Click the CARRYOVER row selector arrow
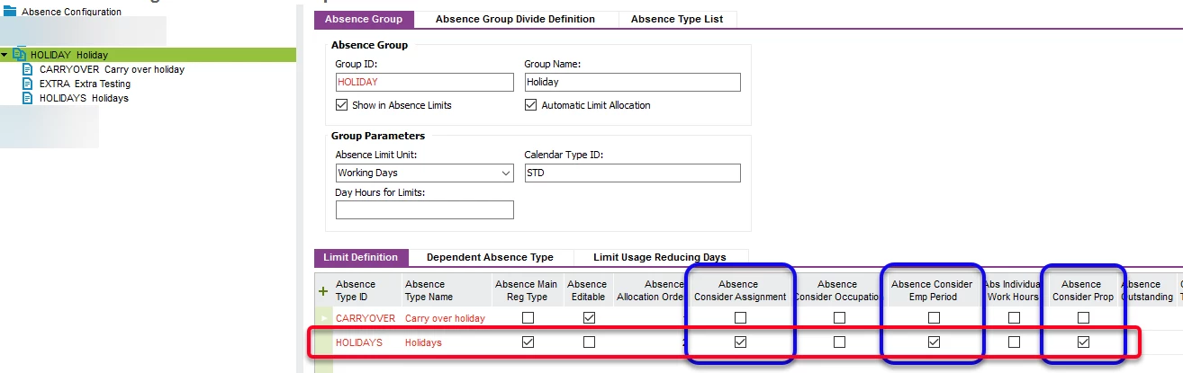The image size is (1183, 373). click(x=323, y=318)
